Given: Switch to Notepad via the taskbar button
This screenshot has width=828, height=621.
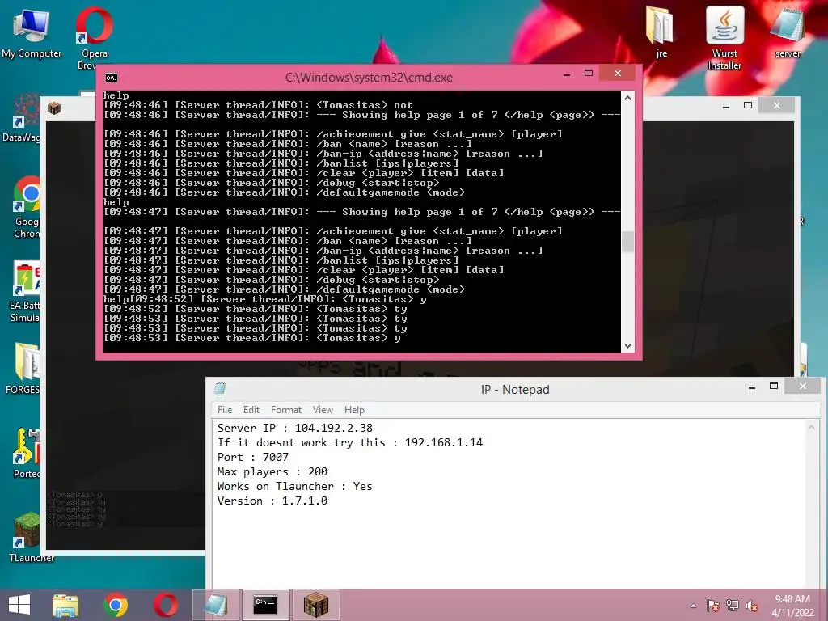Looking at the screenshot, I should tap(216, 605).
